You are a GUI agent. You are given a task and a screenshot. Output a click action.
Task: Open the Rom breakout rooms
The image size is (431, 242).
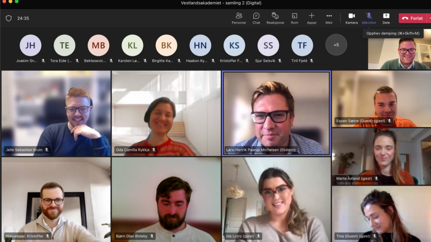click(294, 18)
